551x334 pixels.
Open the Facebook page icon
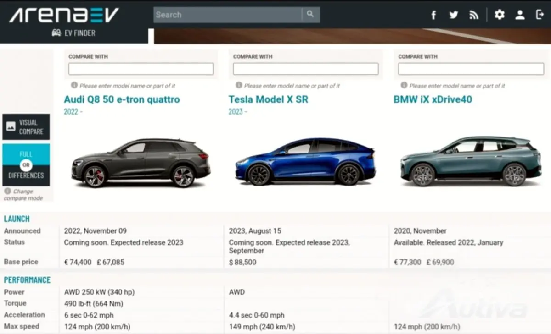tap(433, 15)
